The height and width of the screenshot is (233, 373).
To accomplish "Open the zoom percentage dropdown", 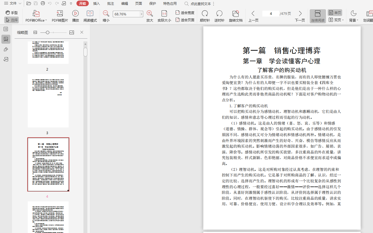I will pyautogui.click(x=141, y=14).
